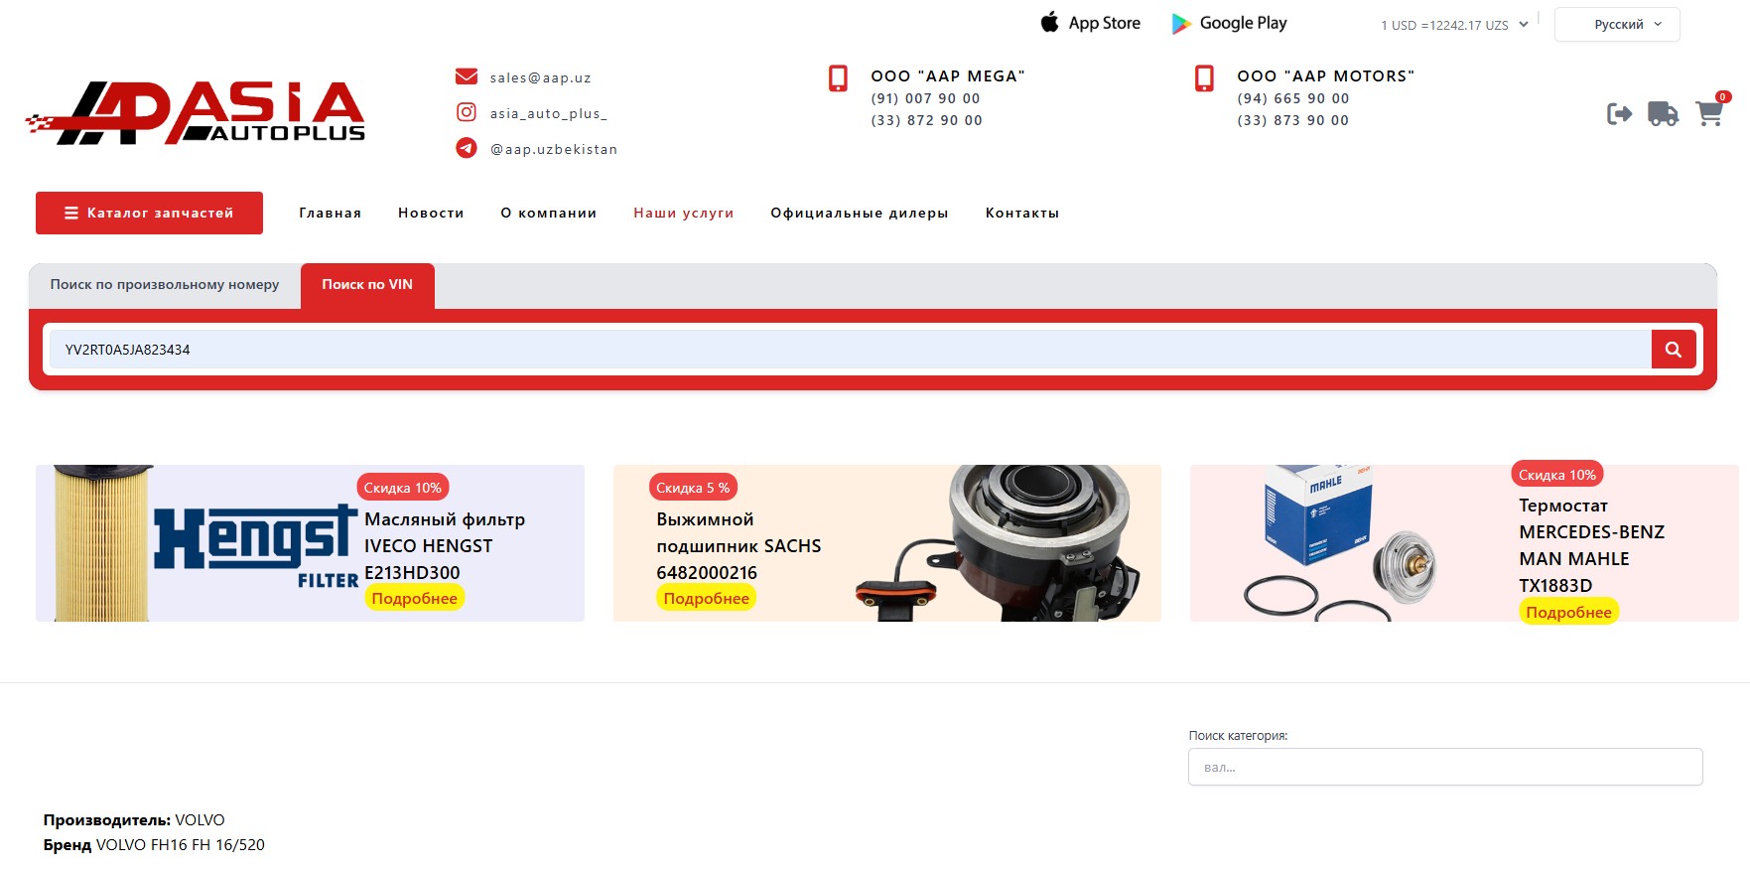
Task: Open the shopping cart icon
Action: click(x=1708, y=114)
